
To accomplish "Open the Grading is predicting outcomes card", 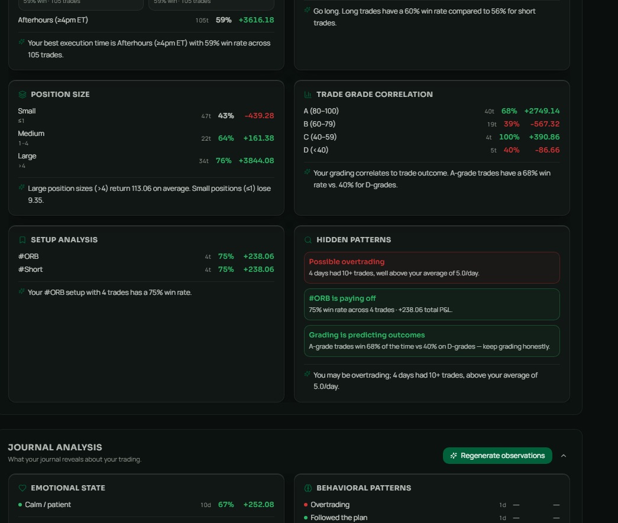I will pyautogui.click(x=432, y=340).
